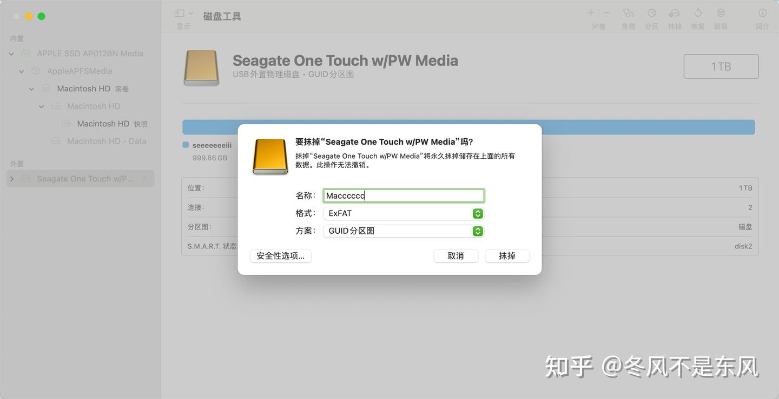
Task: Open 安全性选项... security options
Action: click(280, 256)
